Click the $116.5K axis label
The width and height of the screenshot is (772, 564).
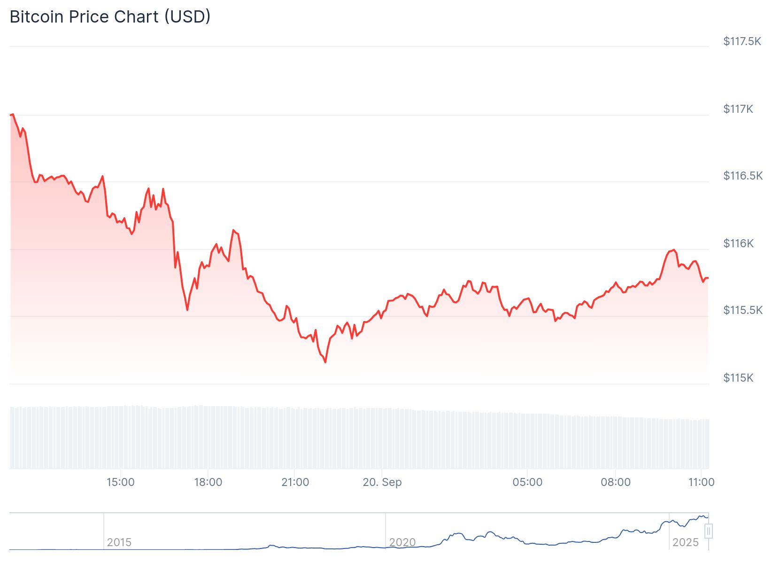[x=743, y=176]
